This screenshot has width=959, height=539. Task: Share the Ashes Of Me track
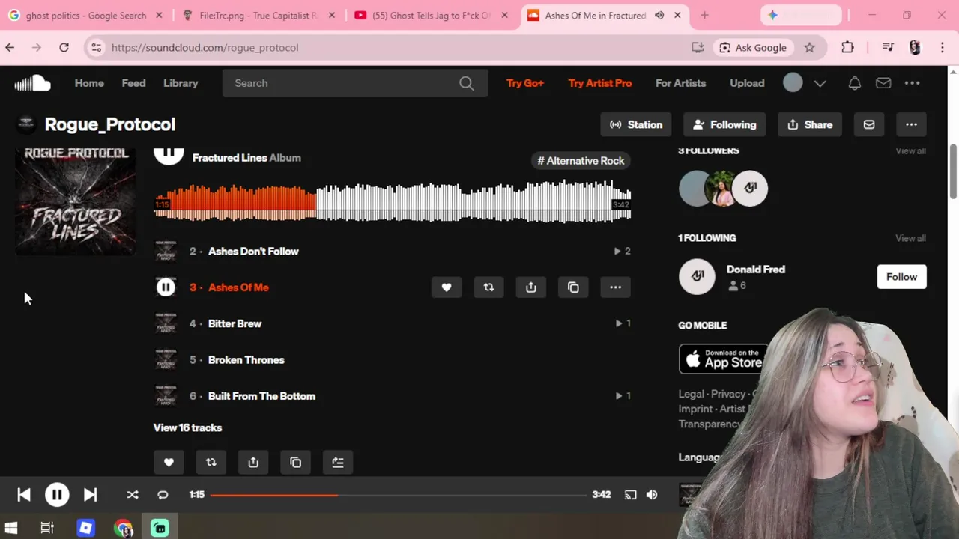pos(530,287)
